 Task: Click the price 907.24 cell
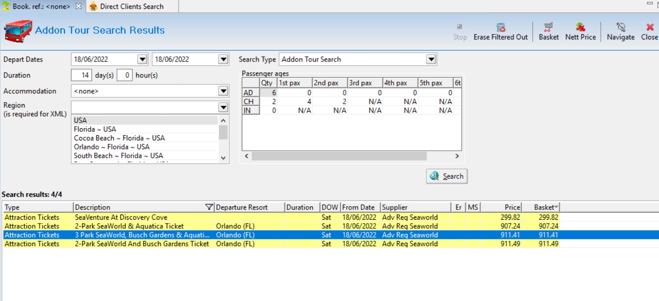(501, 226)
